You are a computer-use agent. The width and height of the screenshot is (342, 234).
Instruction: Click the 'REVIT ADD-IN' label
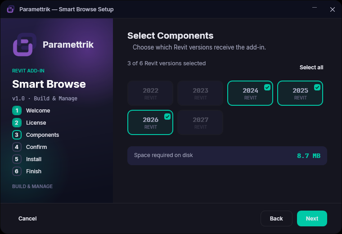click(x=28, y=71)
